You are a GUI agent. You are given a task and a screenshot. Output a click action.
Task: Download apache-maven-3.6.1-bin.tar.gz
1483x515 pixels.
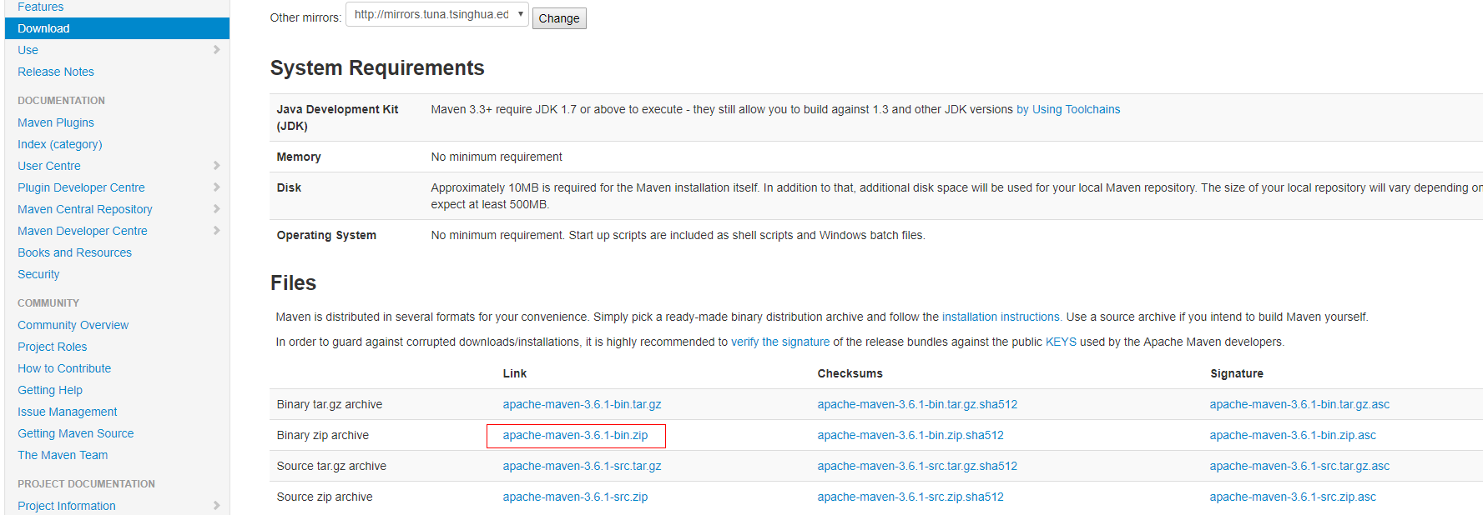(x=582, y=404)
